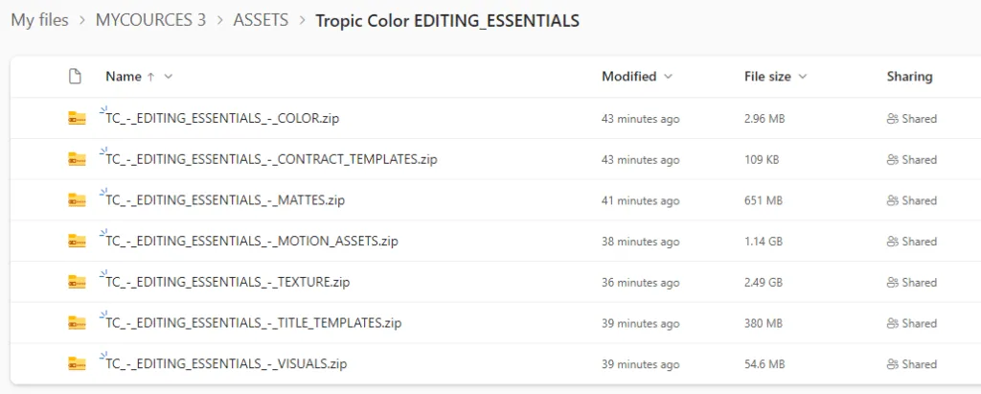Navigate to ASSETS breadcrumb folder
Viewport: 981px width, 394px height.
click(261, 20)
